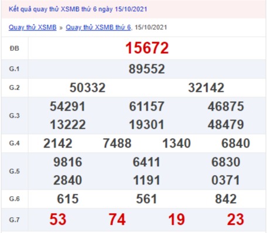Select the special prize number 15672
Image resolution: width=267 pixels, height=233 pixels.
coord(147,48)
